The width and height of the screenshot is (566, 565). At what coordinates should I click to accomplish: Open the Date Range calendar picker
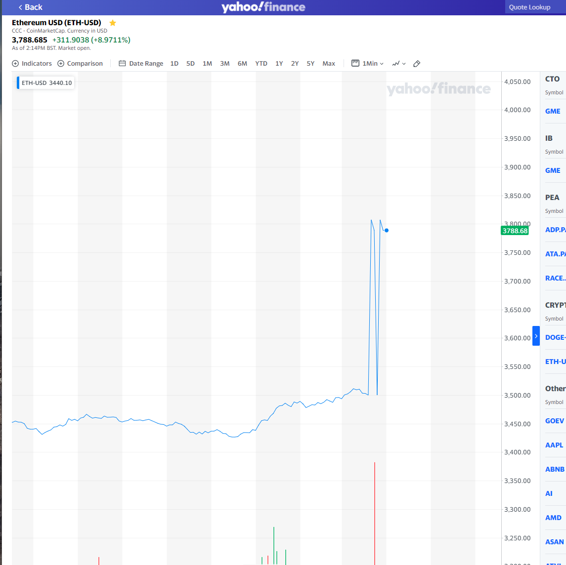click(x=141, y=64)
